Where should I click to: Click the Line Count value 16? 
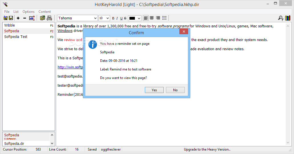[x=77, y=149]
